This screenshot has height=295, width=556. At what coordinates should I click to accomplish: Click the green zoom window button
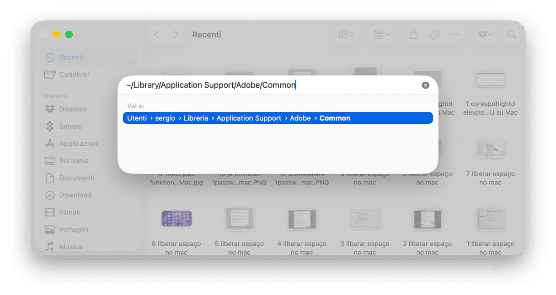point(69,35)
